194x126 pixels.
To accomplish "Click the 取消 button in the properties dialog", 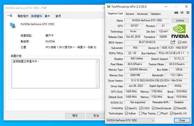I will (96, 116).
